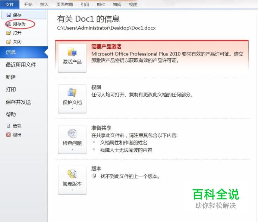Click the Close (关闭) folder icon

coord(9,42)
